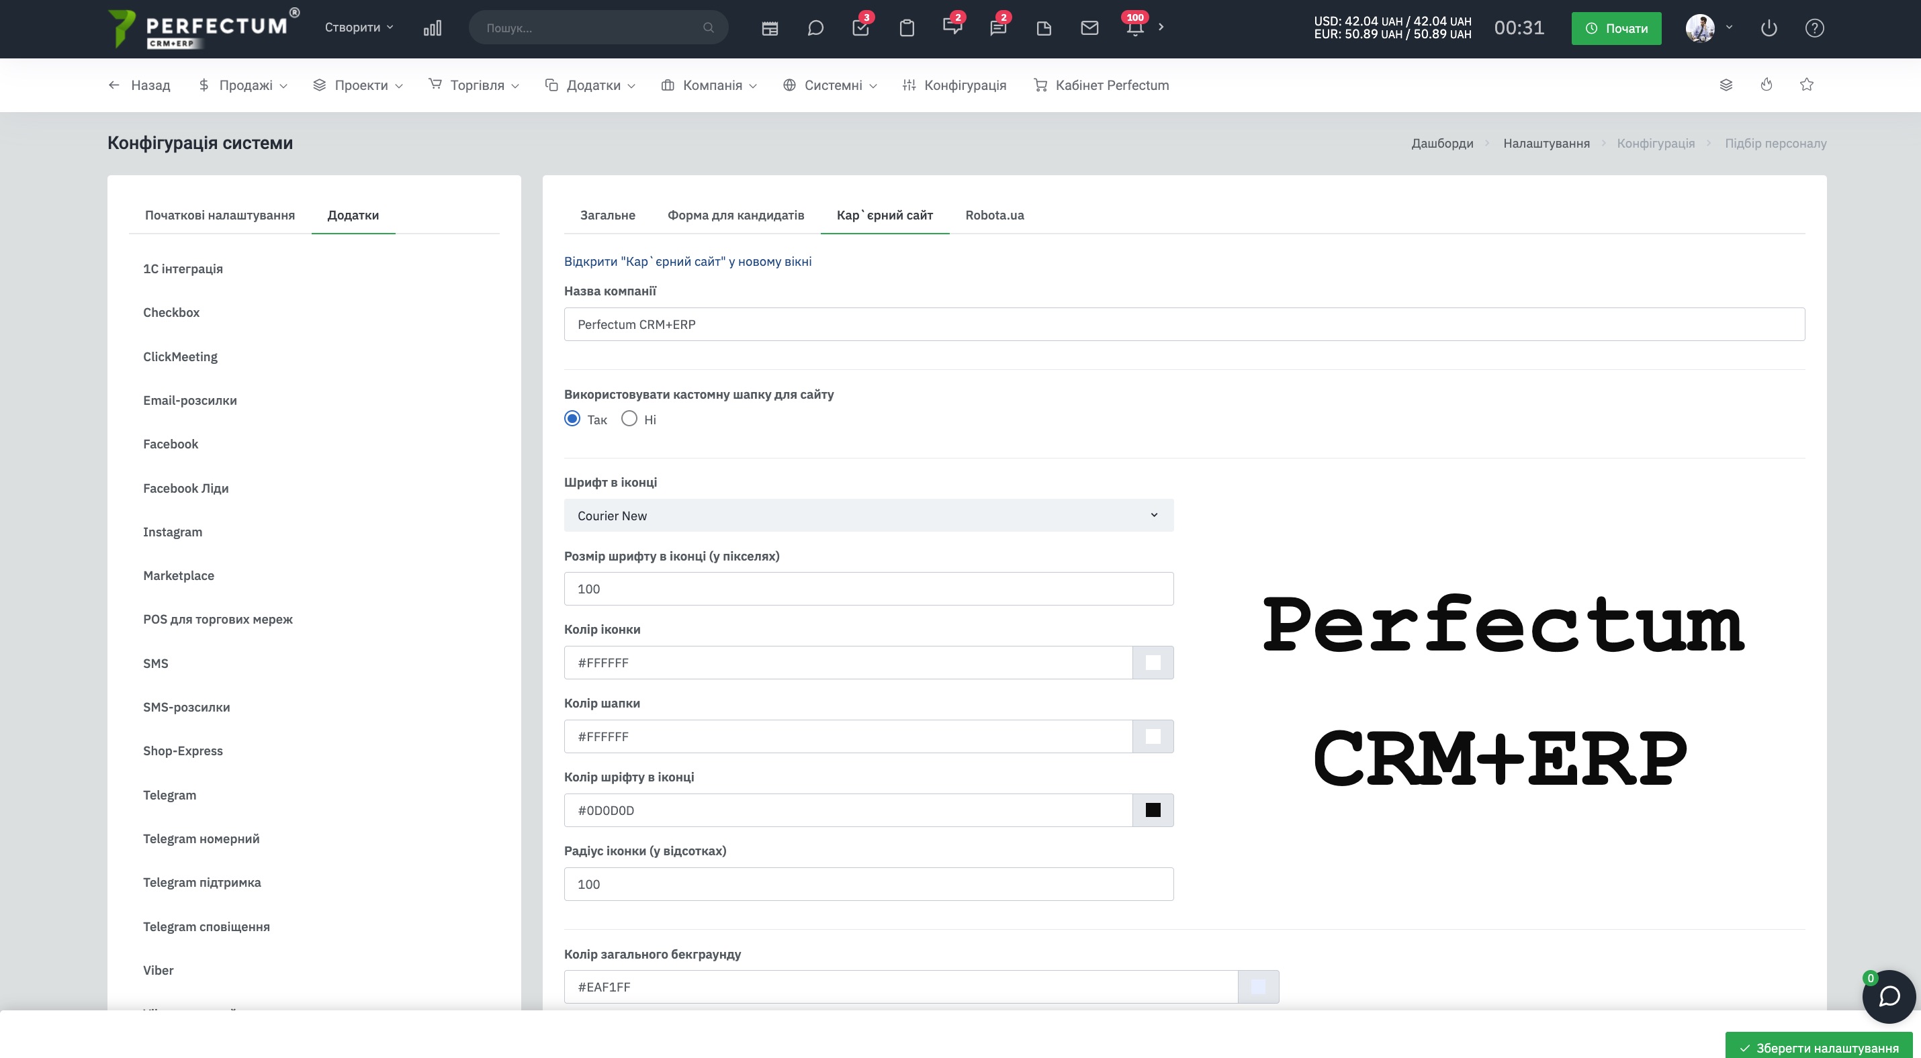Click the favorites star icon

pyautogui.click(x=1806, y=85)
